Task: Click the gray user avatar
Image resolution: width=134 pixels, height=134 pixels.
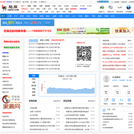Action: pos(106,79)
